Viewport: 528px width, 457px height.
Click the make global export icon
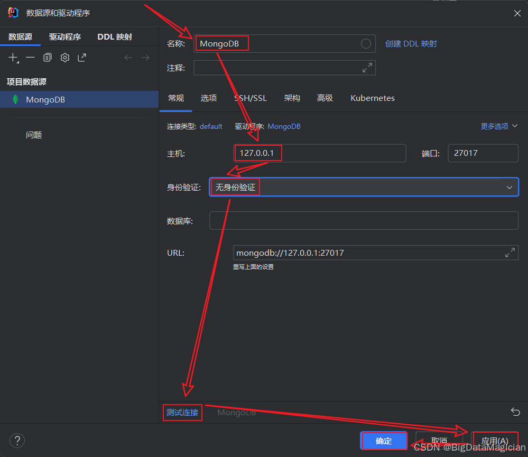point(82,58)
